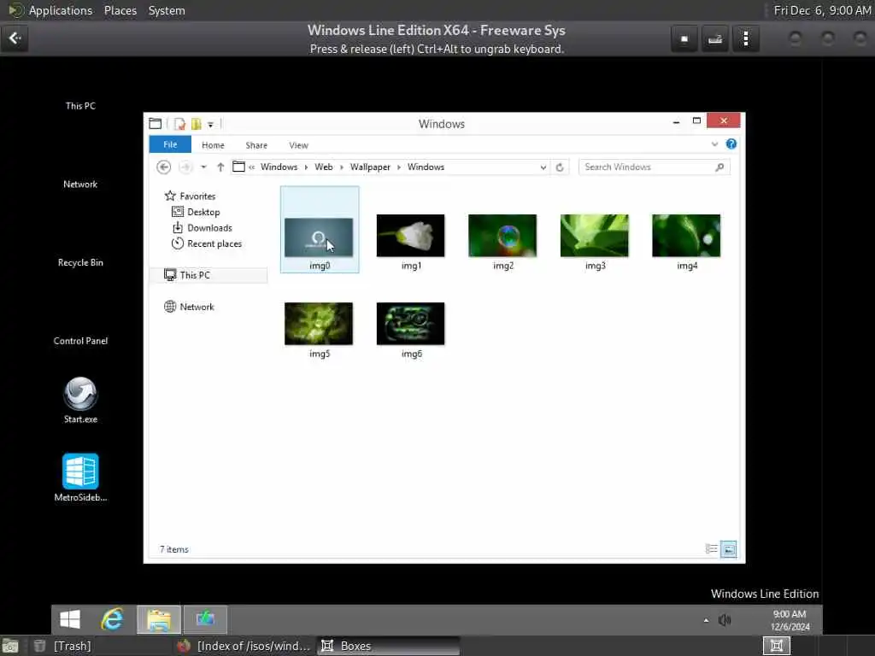Launch Internet Explorer from taskbar
This screenshot has width=875, height=656.
[x=112, y=619]
